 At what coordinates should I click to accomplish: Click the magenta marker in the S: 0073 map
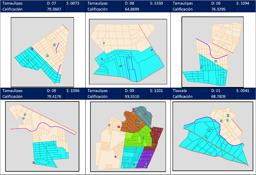[32, 49]
